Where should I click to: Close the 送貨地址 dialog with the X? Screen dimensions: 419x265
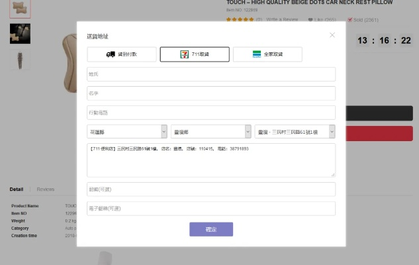tap(332, 35)
